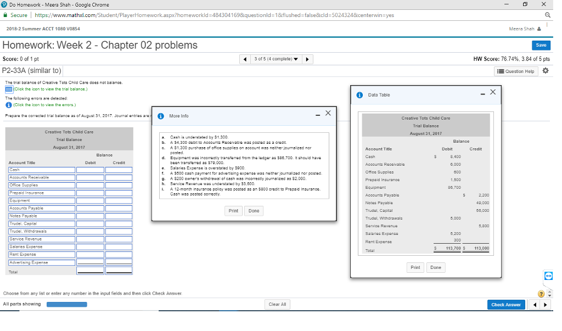Click the 113,700 total debit in Data Table

pos(453,248)
